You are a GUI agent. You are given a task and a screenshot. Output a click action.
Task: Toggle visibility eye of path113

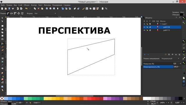144,30
